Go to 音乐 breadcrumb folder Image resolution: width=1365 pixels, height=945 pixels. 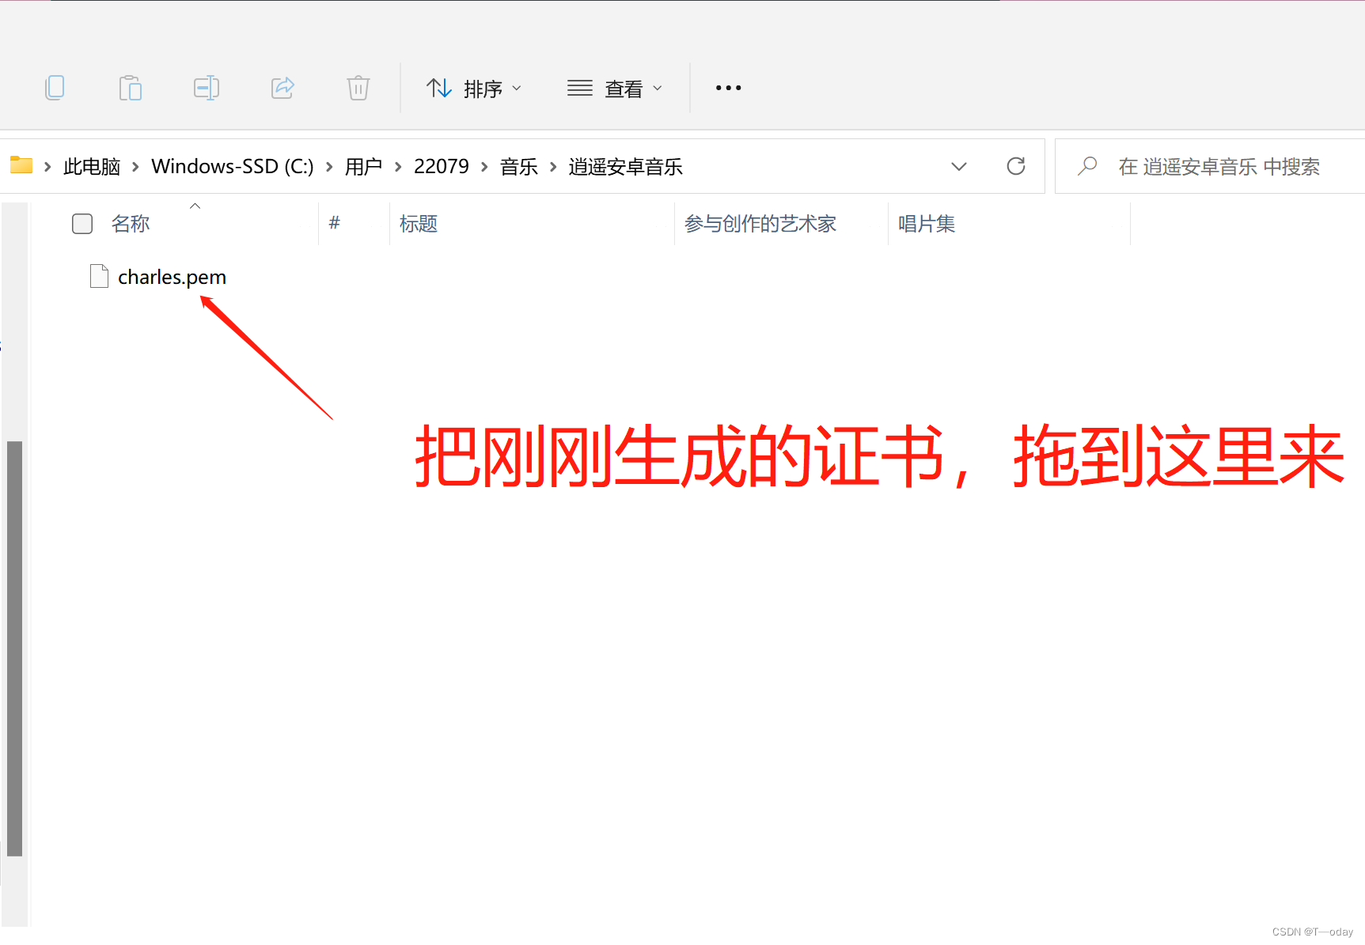click(519, 167)
